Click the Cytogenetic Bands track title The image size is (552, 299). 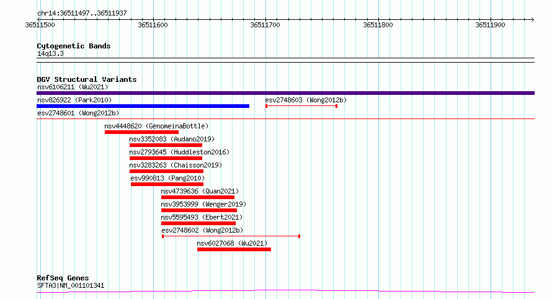74,46
